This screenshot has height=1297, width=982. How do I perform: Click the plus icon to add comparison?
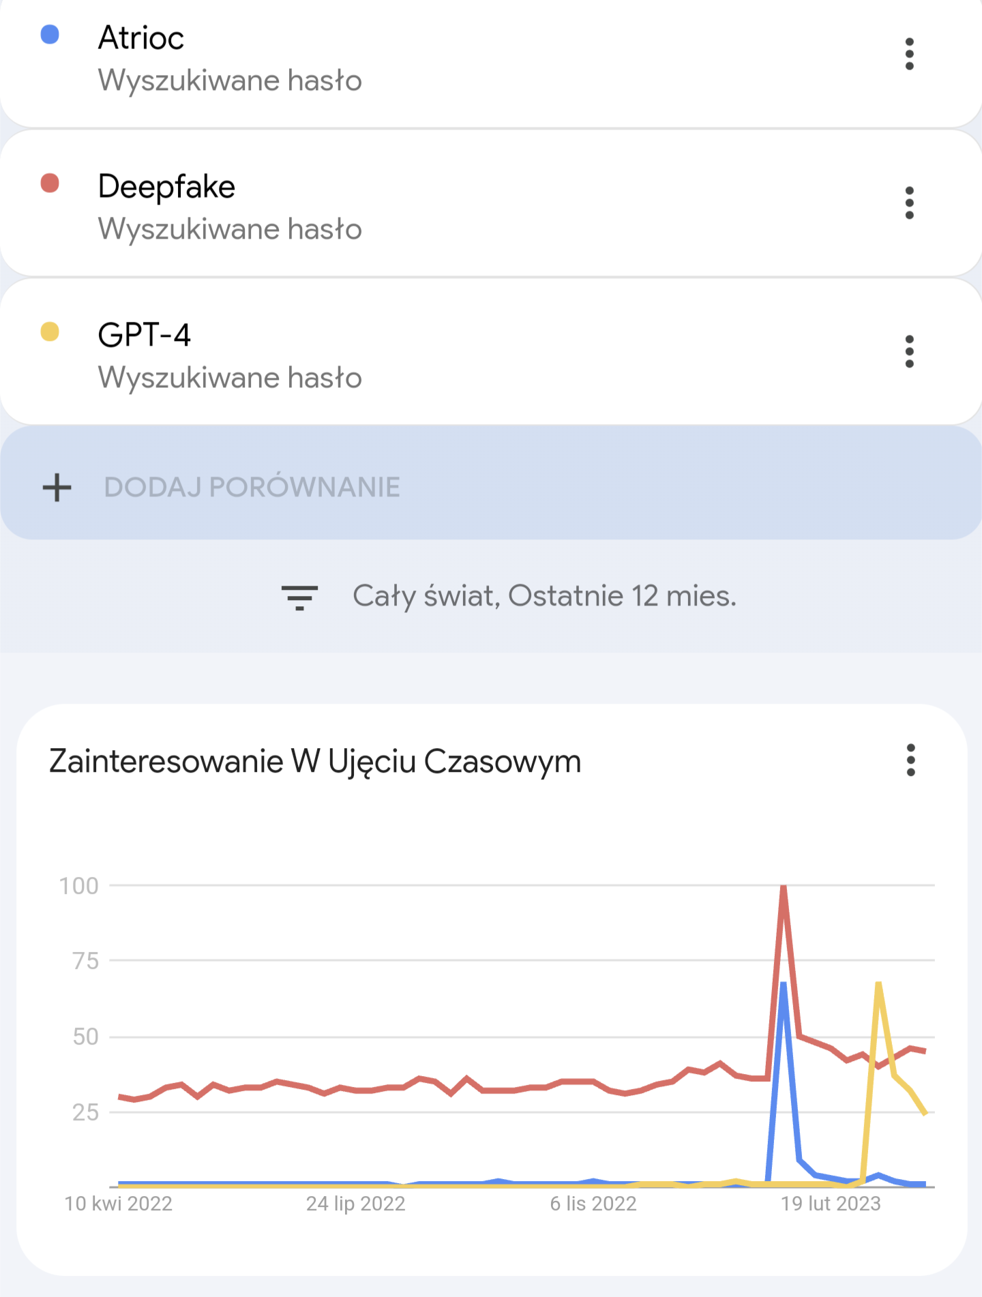click(x=57, y=488)
